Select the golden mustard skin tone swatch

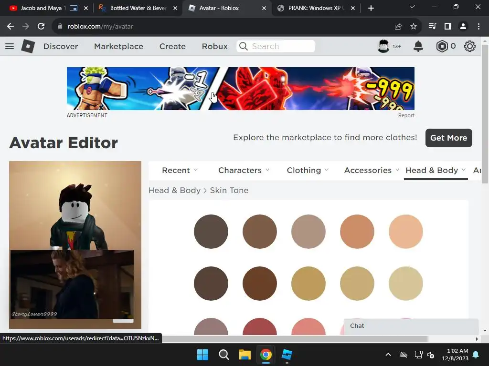(x=308, y=284)
